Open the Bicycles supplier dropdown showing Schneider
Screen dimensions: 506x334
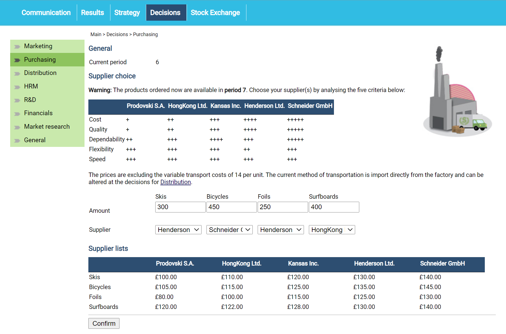click(229, 230)
